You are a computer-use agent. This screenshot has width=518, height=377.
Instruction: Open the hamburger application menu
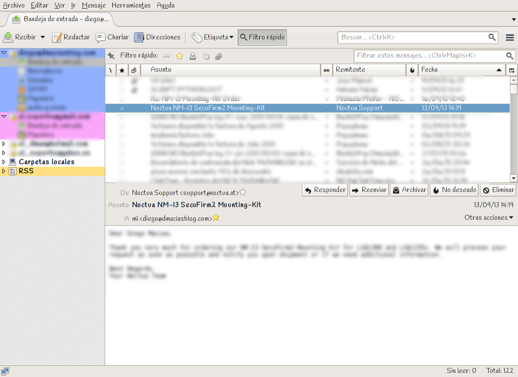[x=510, y=37]
